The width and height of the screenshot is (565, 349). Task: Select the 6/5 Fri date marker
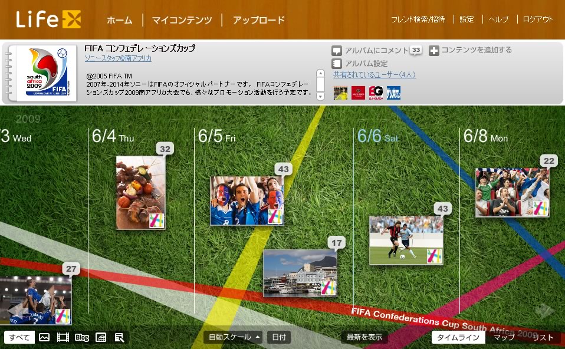[216, 137]
